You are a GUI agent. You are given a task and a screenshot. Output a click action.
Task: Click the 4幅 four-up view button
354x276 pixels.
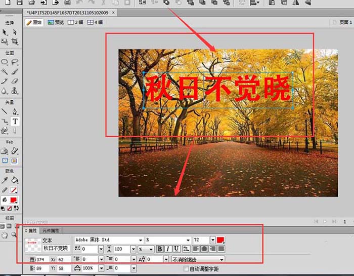(x=95, y=22)
